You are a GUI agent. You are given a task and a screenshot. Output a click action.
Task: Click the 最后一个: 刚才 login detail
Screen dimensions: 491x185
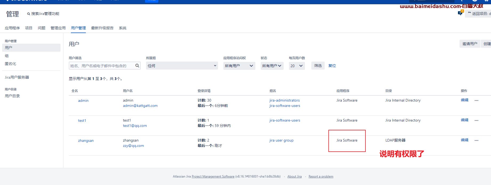(x=210, y=146)
